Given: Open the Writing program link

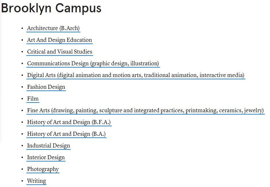Looking at the screenshot, I should point(36,181).
